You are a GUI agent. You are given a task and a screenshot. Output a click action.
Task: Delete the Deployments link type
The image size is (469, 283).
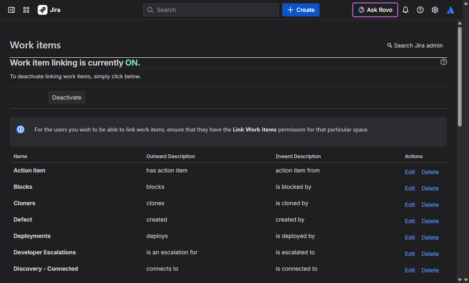pyautogui.click(x=430, y=237)
